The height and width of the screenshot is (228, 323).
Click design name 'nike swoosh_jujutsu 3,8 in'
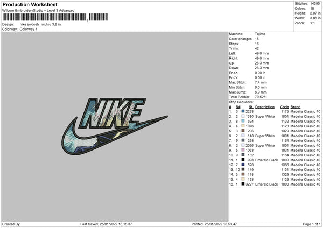pos(40,24)
